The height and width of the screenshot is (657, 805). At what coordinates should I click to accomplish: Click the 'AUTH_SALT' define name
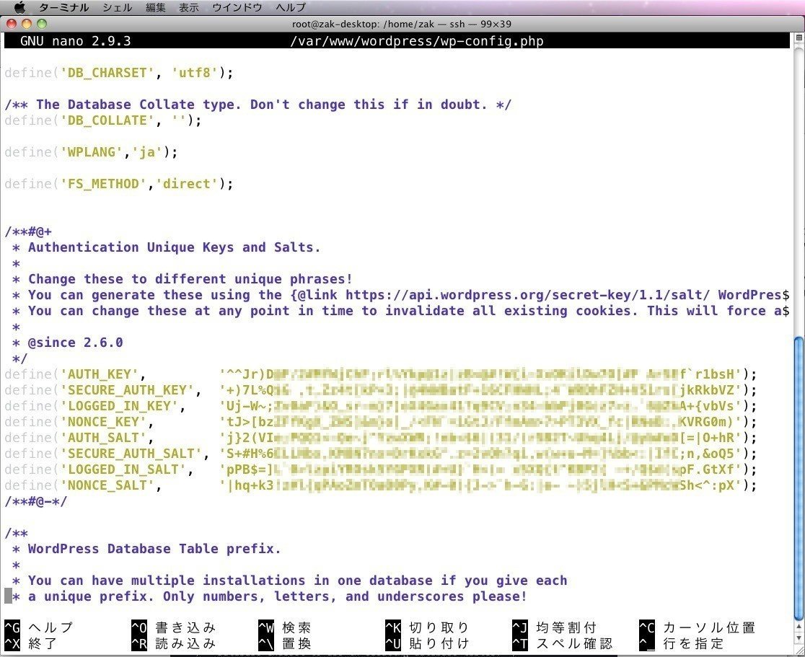pos(103,438)
